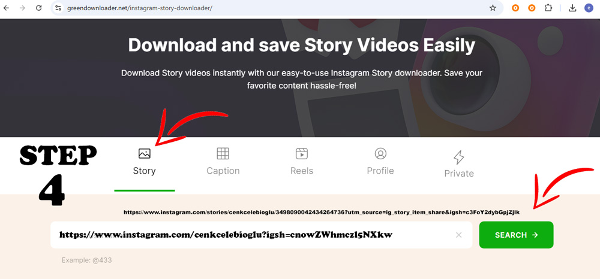Switch to the Reels tab label
Screen dimensions: 600x279
coord(302,171)
